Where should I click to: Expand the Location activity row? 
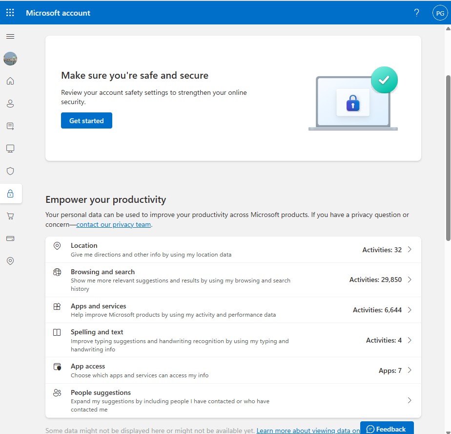409,249
